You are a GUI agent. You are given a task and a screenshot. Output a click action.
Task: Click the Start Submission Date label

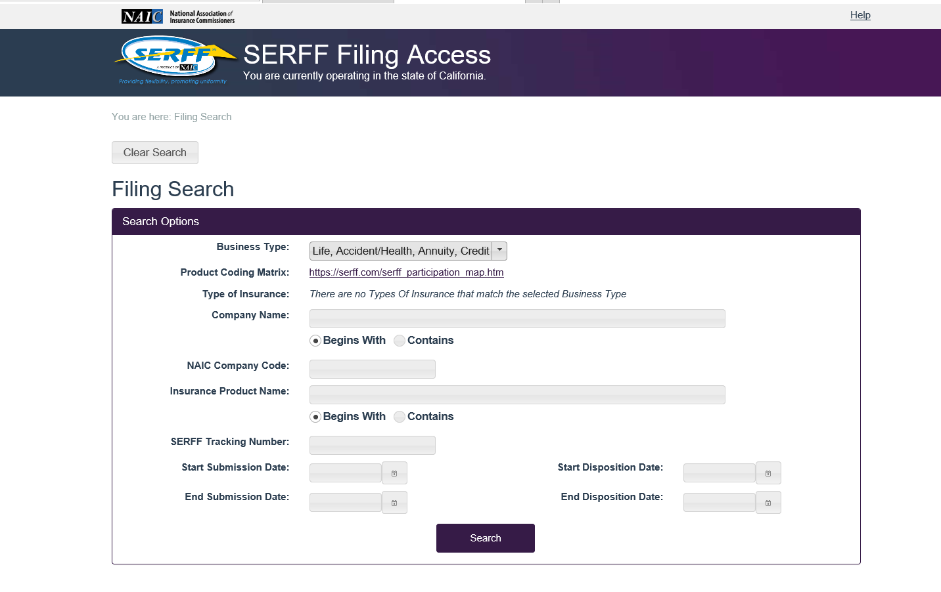[235, 467]
